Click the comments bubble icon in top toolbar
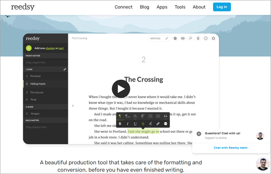The width and height of the screenshot is (271, 174). [175, 38]
